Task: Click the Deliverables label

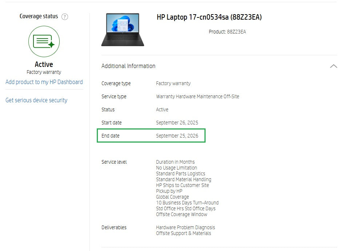Action: [x=114, y=227]
